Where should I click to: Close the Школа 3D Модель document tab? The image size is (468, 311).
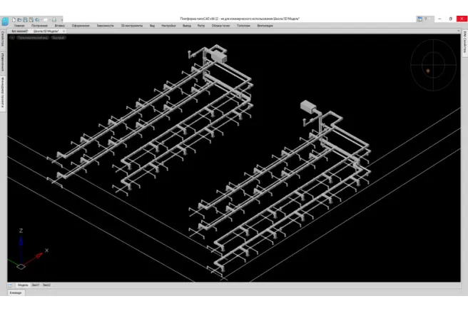point(63,31)
